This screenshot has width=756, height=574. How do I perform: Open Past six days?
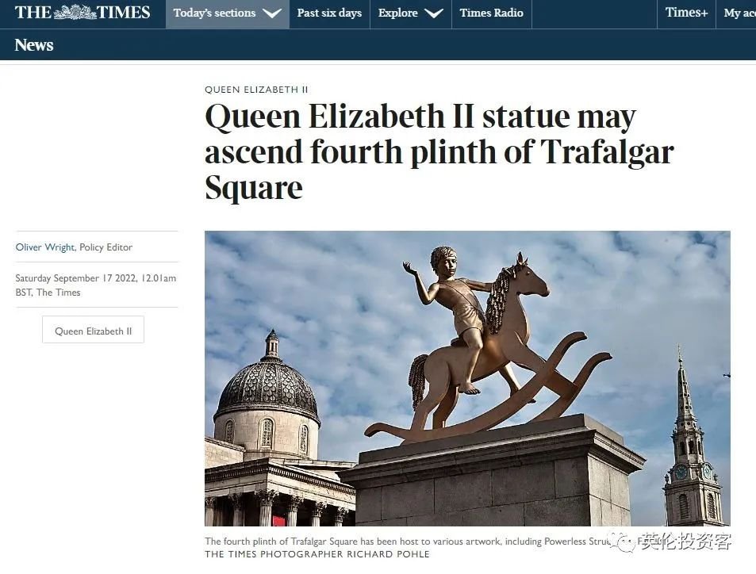329,13
